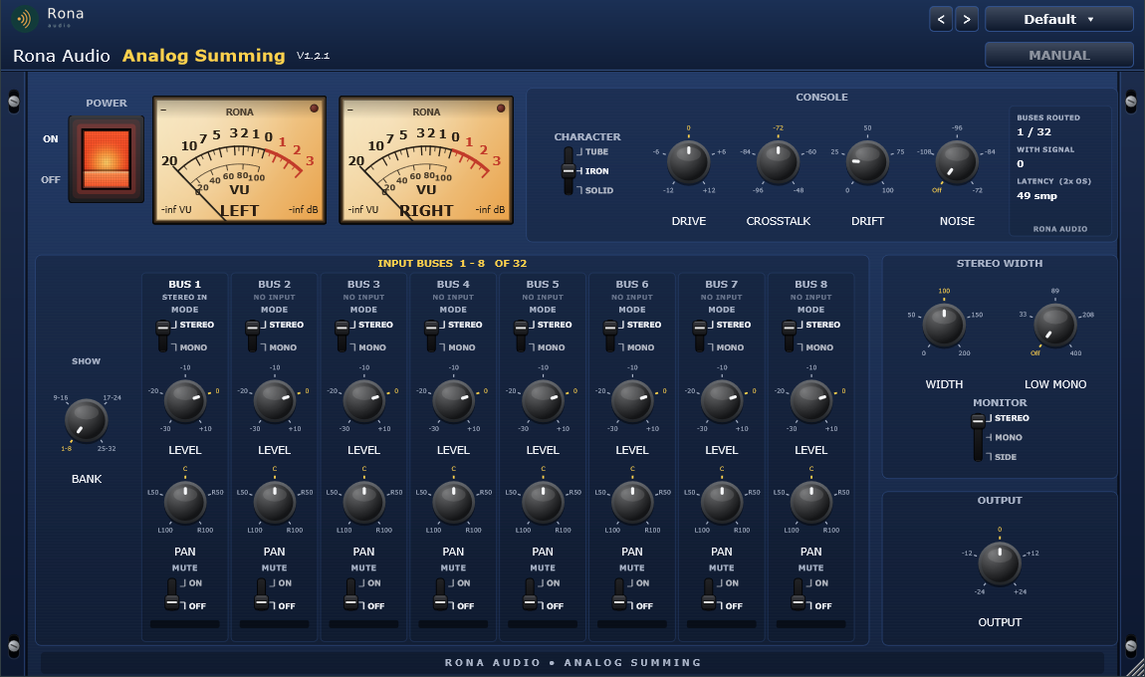Click the BUS 1 meter bar under MUTE

point(185,624)
